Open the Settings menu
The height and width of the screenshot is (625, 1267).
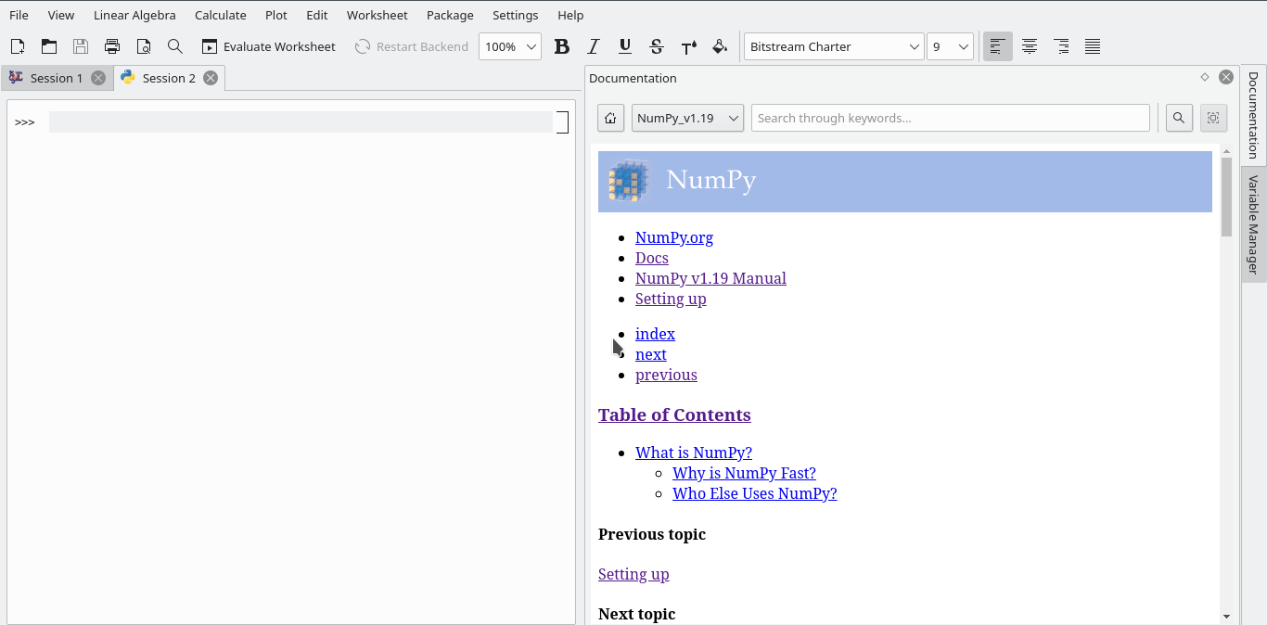(x=516, y=15)
